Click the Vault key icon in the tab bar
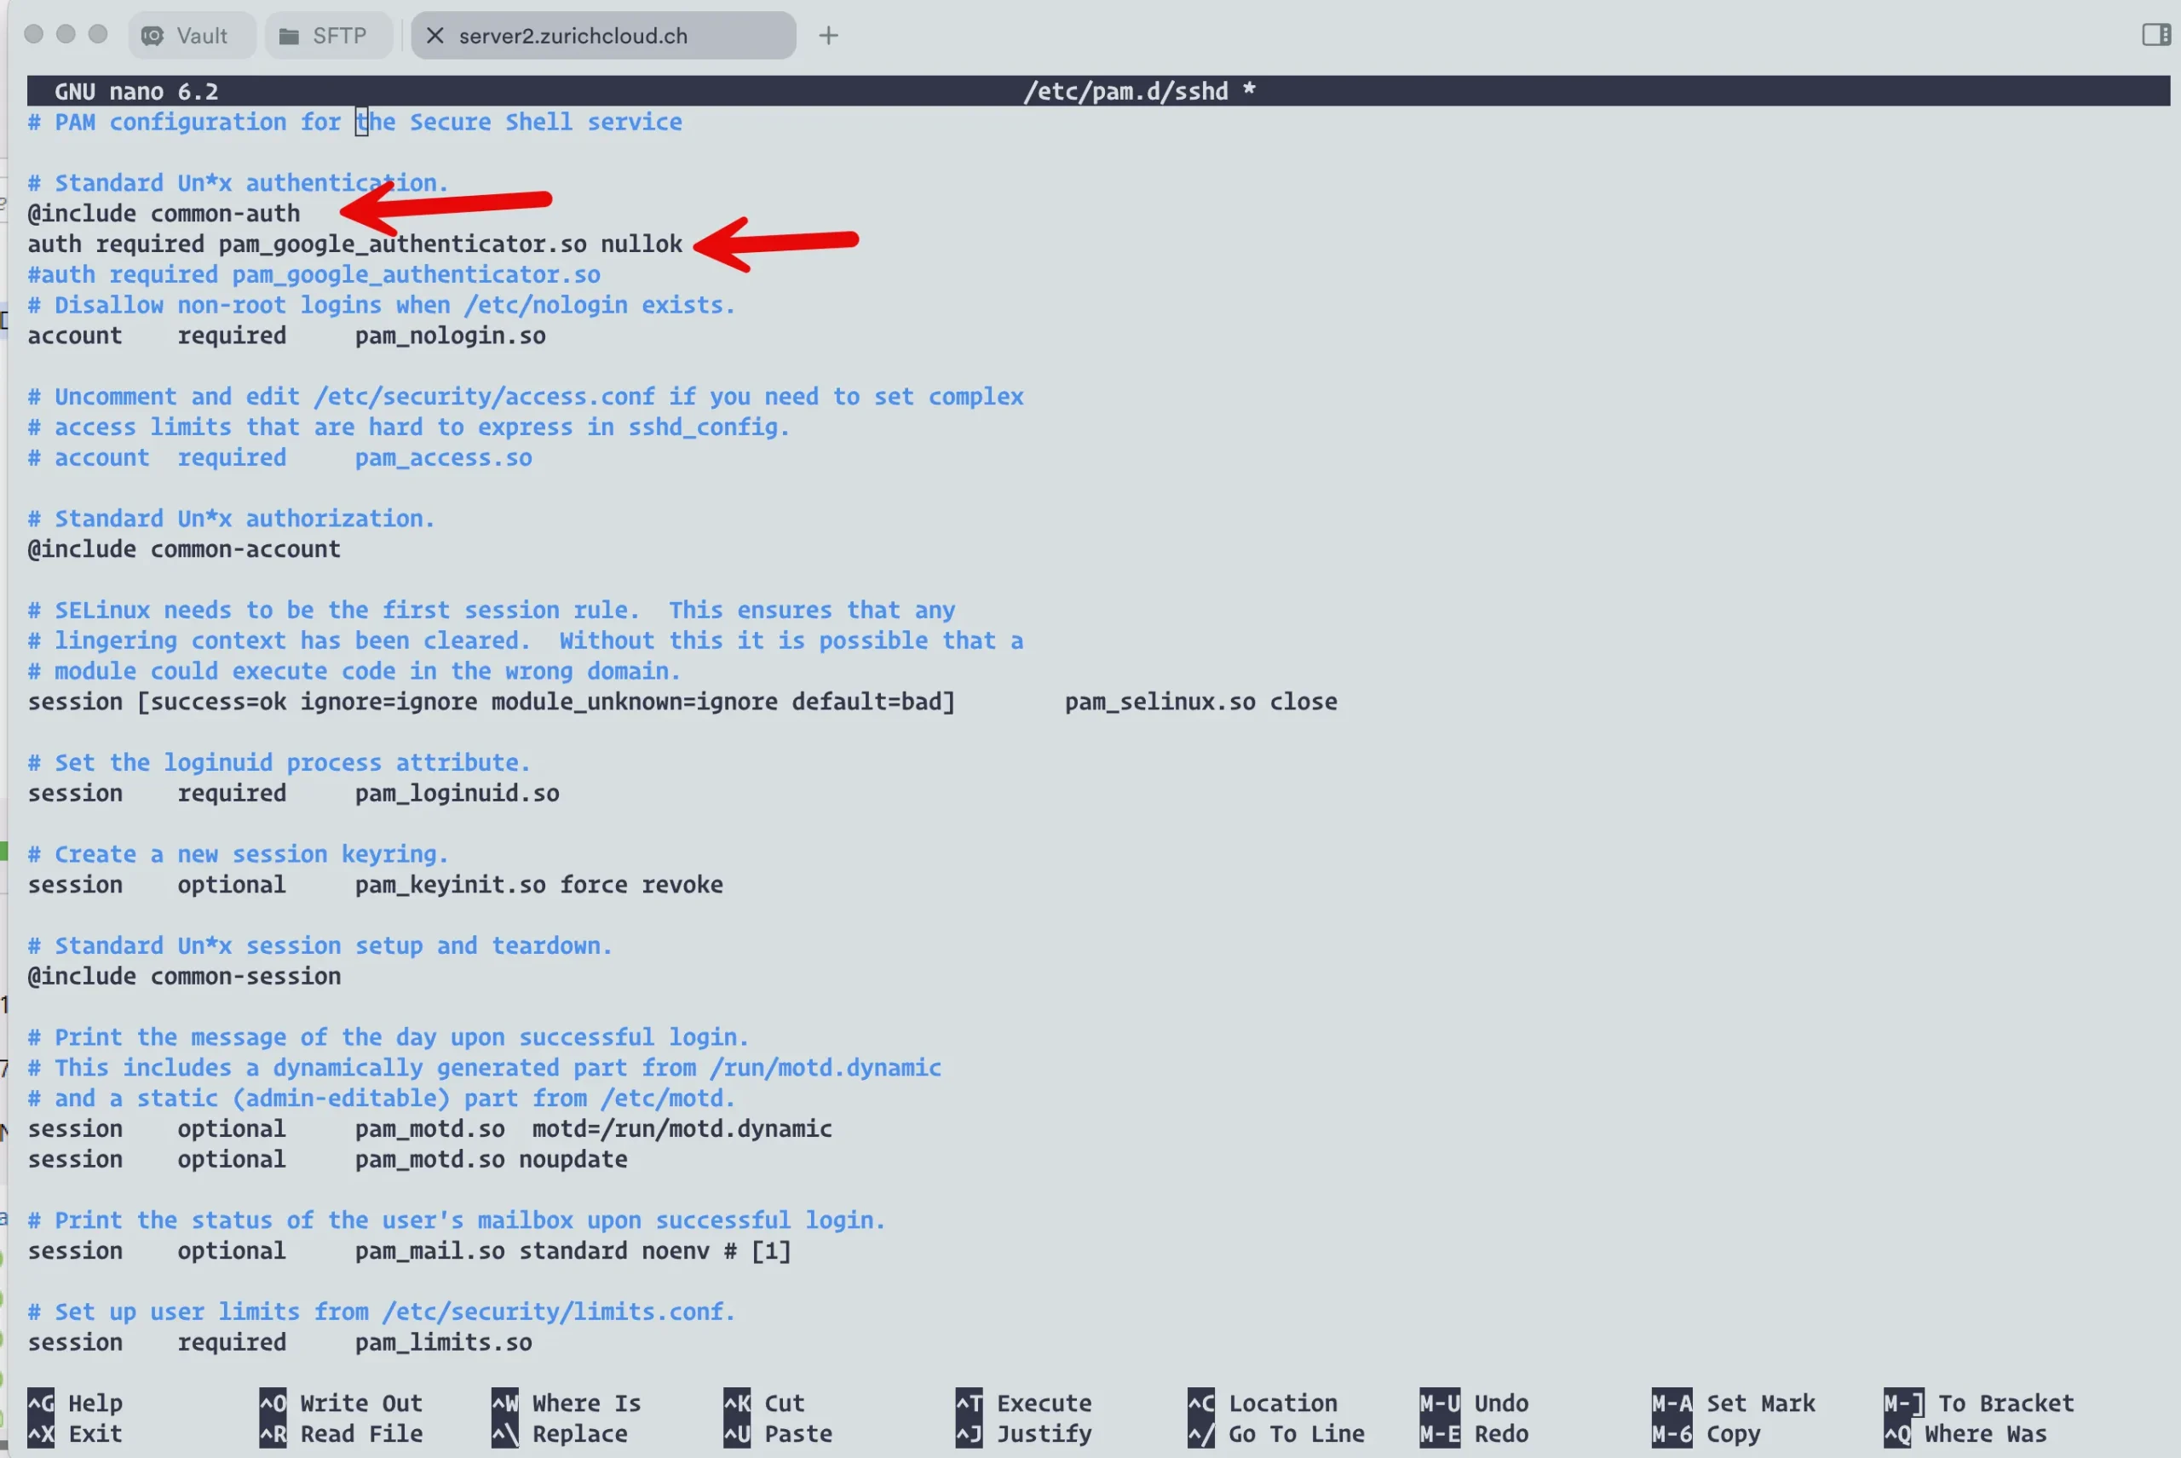 [x=154, y=35]
